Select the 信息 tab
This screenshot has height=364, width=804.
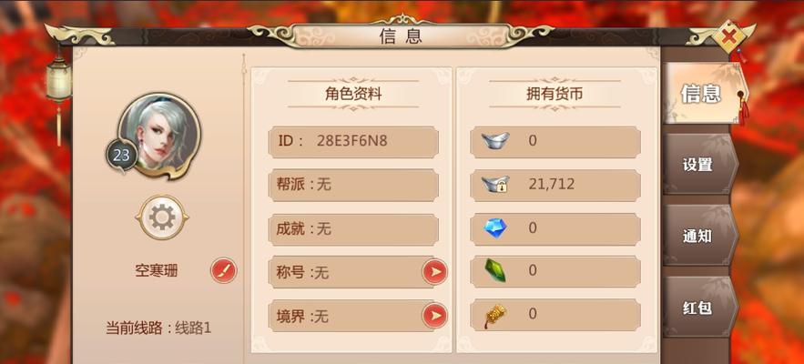[x=702, y=94]
